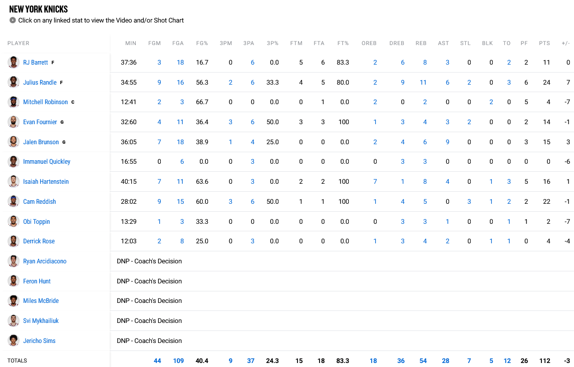Click Jericho Sims' player headshot
The width and height of the screenshot is (574, 367).
[14, 341]
